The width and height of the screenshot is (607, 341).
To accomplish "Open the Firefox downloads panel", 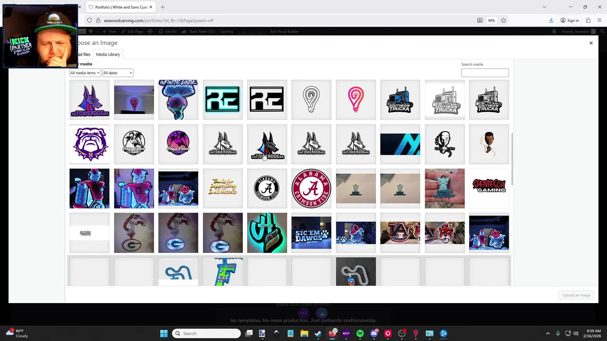I will pyautogui.click(x=551, y=20).
